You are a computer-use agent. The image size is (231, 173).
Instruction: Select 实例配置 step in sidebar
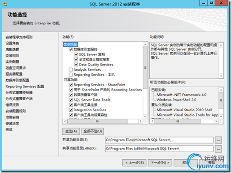(x=12, y=62)
